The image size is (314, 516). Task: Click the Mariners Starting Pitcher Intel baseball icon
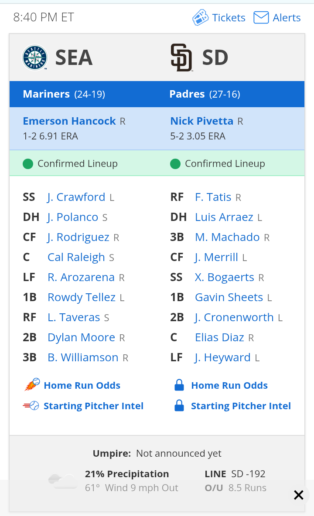point(31,405)
